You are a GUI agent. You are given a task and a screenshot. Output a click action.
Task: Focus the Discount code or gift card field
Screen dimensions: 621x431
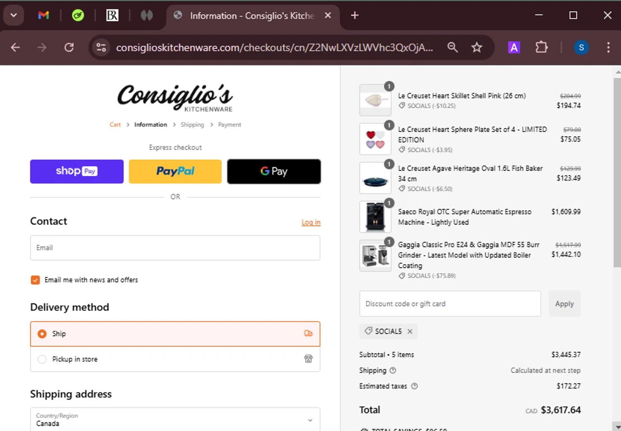click(450, 303)
